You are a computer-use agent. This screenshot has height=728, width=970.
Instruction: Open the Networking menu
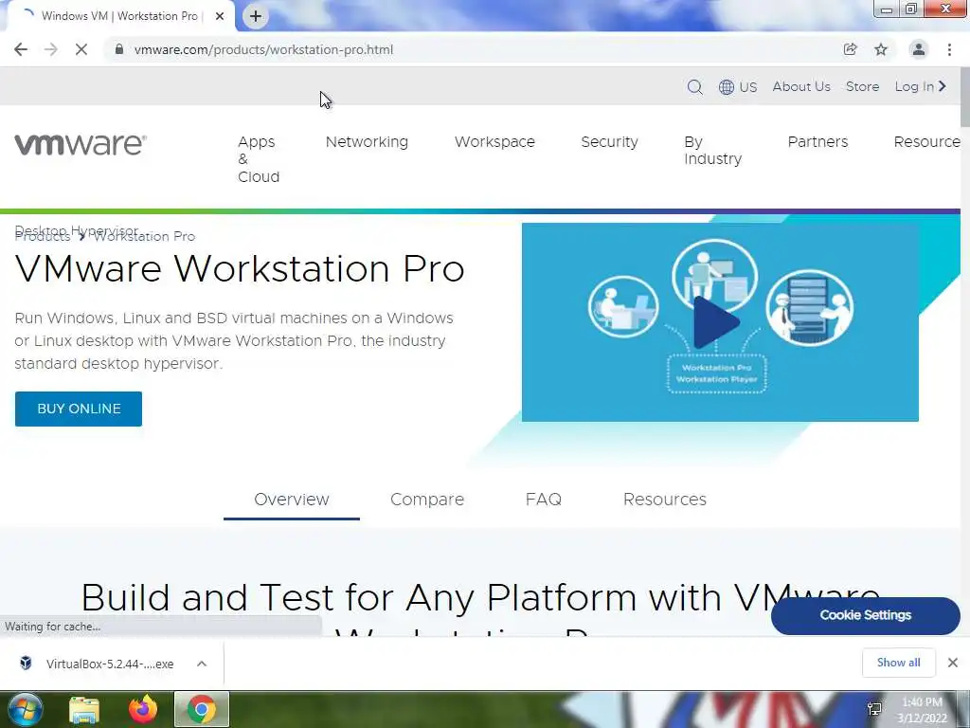tap(367, 142)
